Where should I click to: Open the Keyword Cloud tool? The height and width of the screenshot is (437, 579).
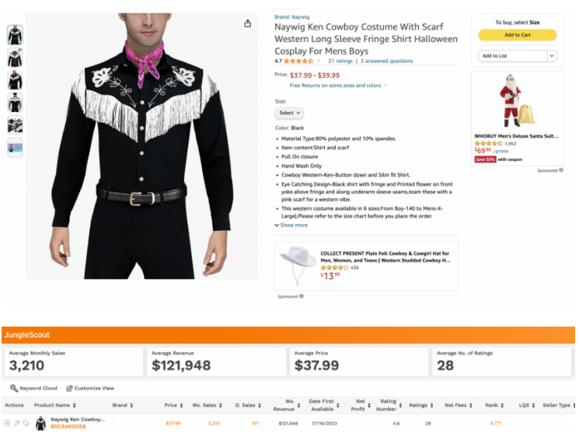click(x=33, y=388)
